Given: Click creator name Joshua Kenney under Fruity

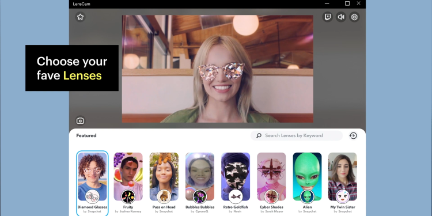Looking at the screenshot, I should click(x=130, y=211).
